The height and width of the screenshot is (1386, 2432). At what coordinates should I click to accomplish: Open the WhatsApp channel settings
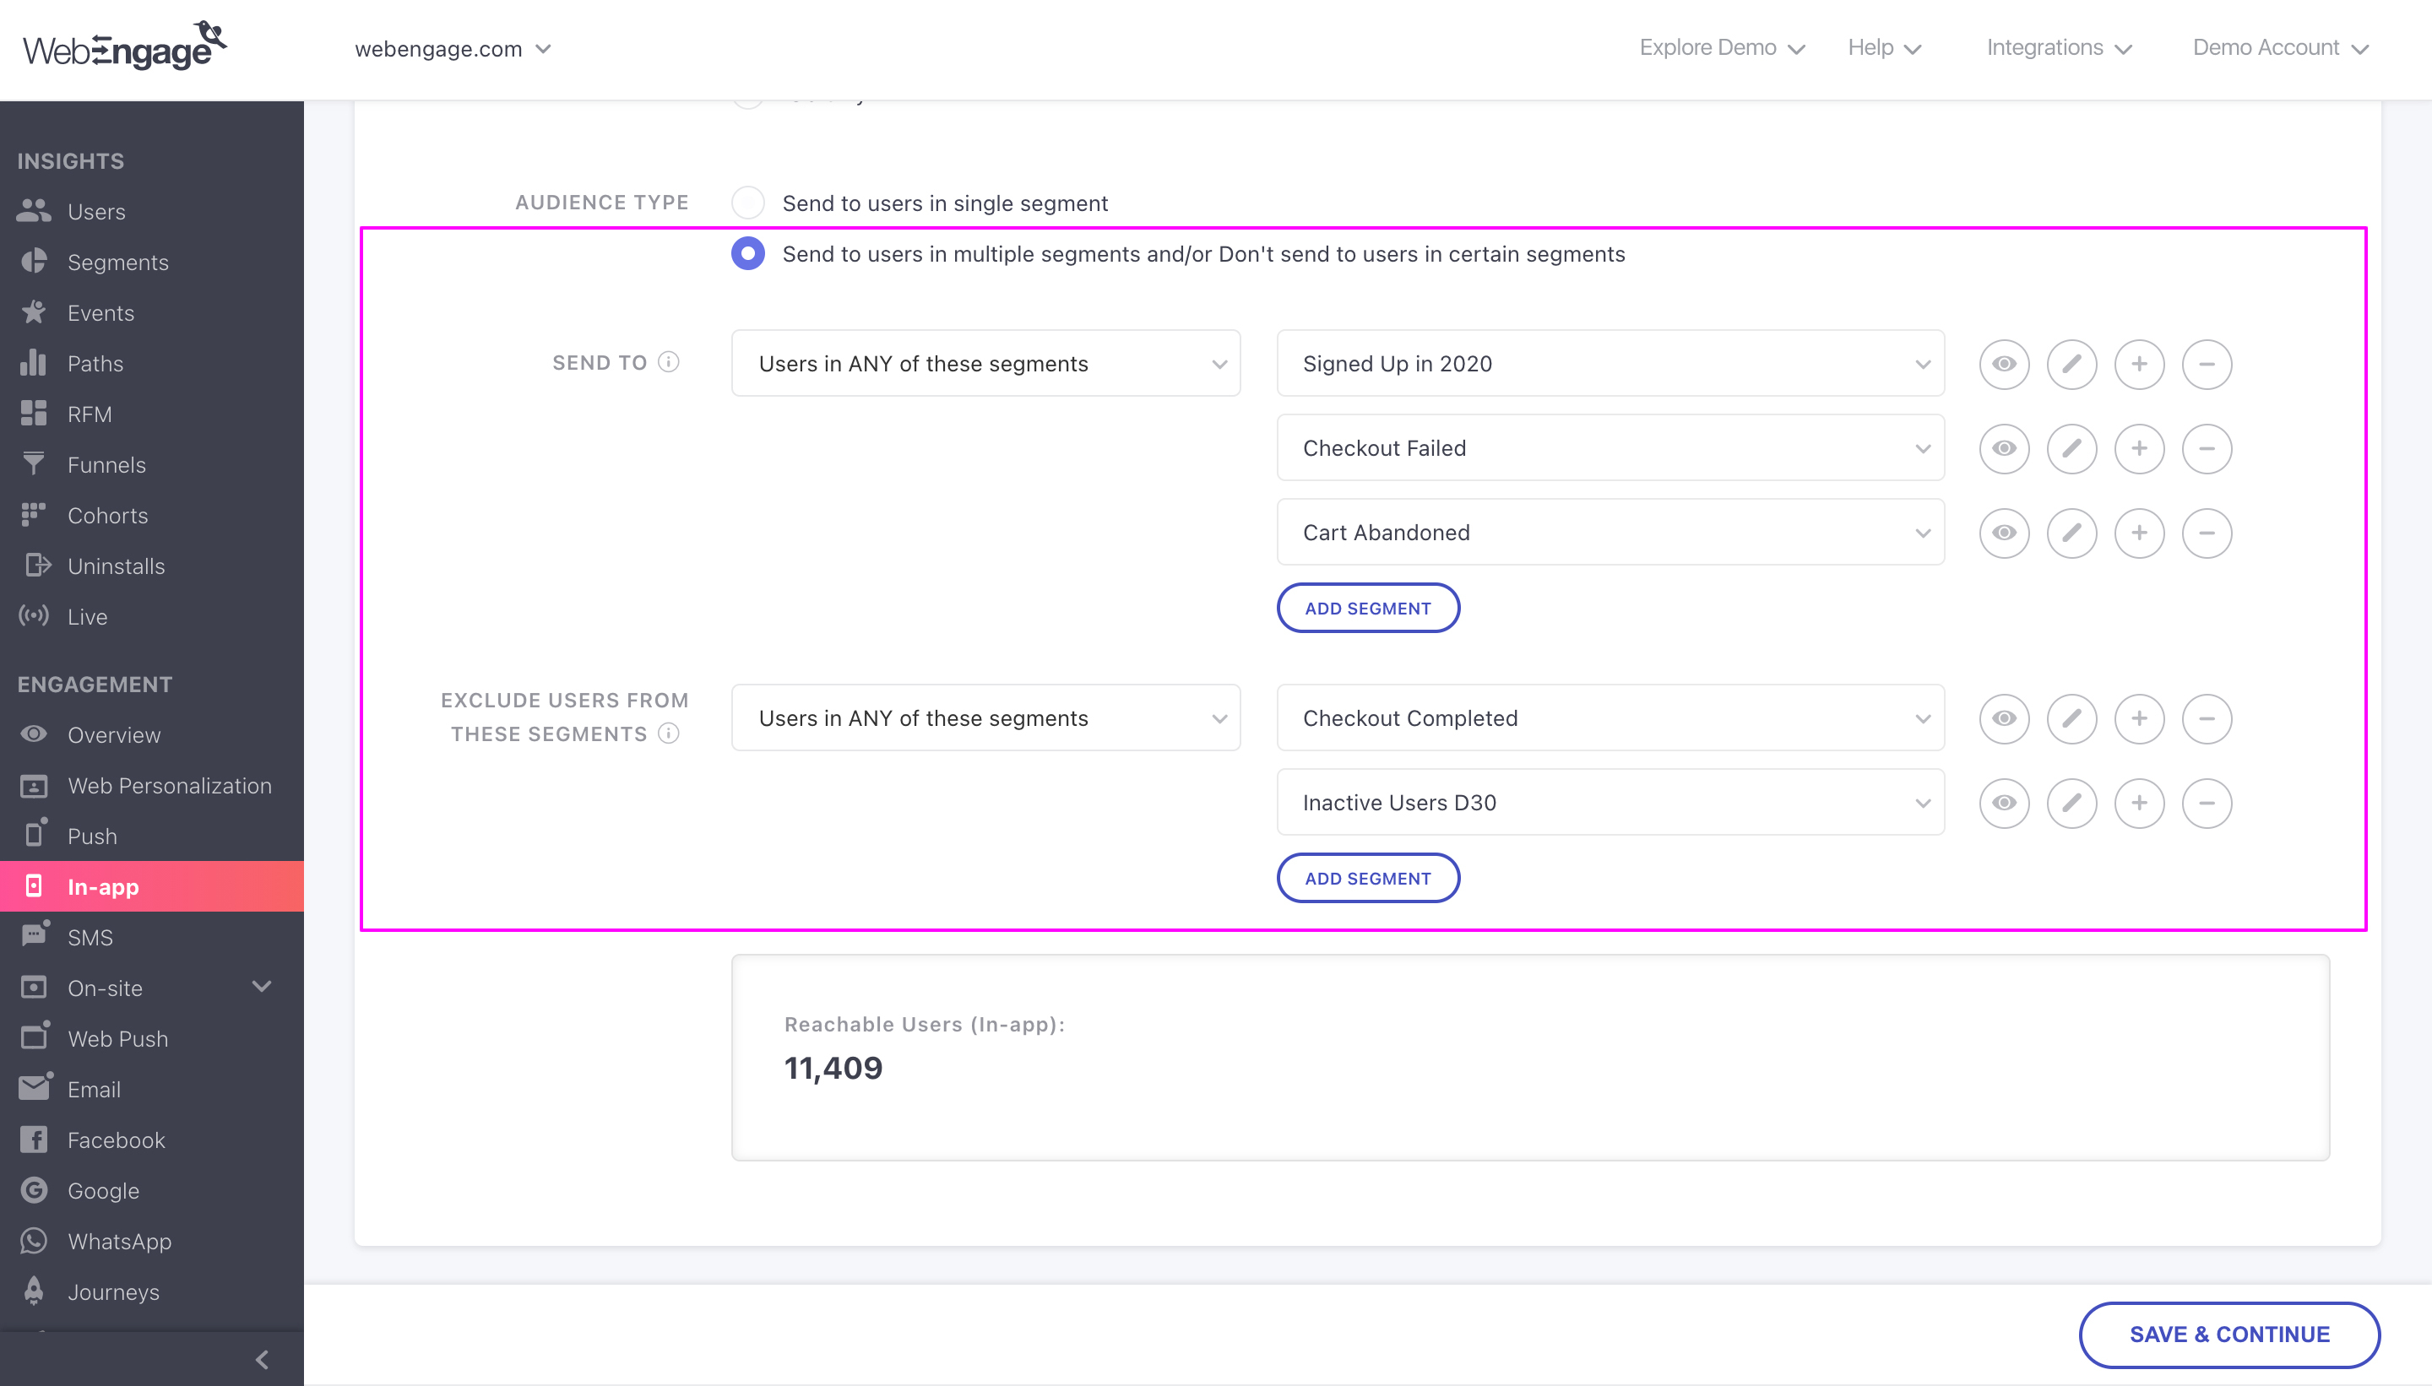(119, 1242)
